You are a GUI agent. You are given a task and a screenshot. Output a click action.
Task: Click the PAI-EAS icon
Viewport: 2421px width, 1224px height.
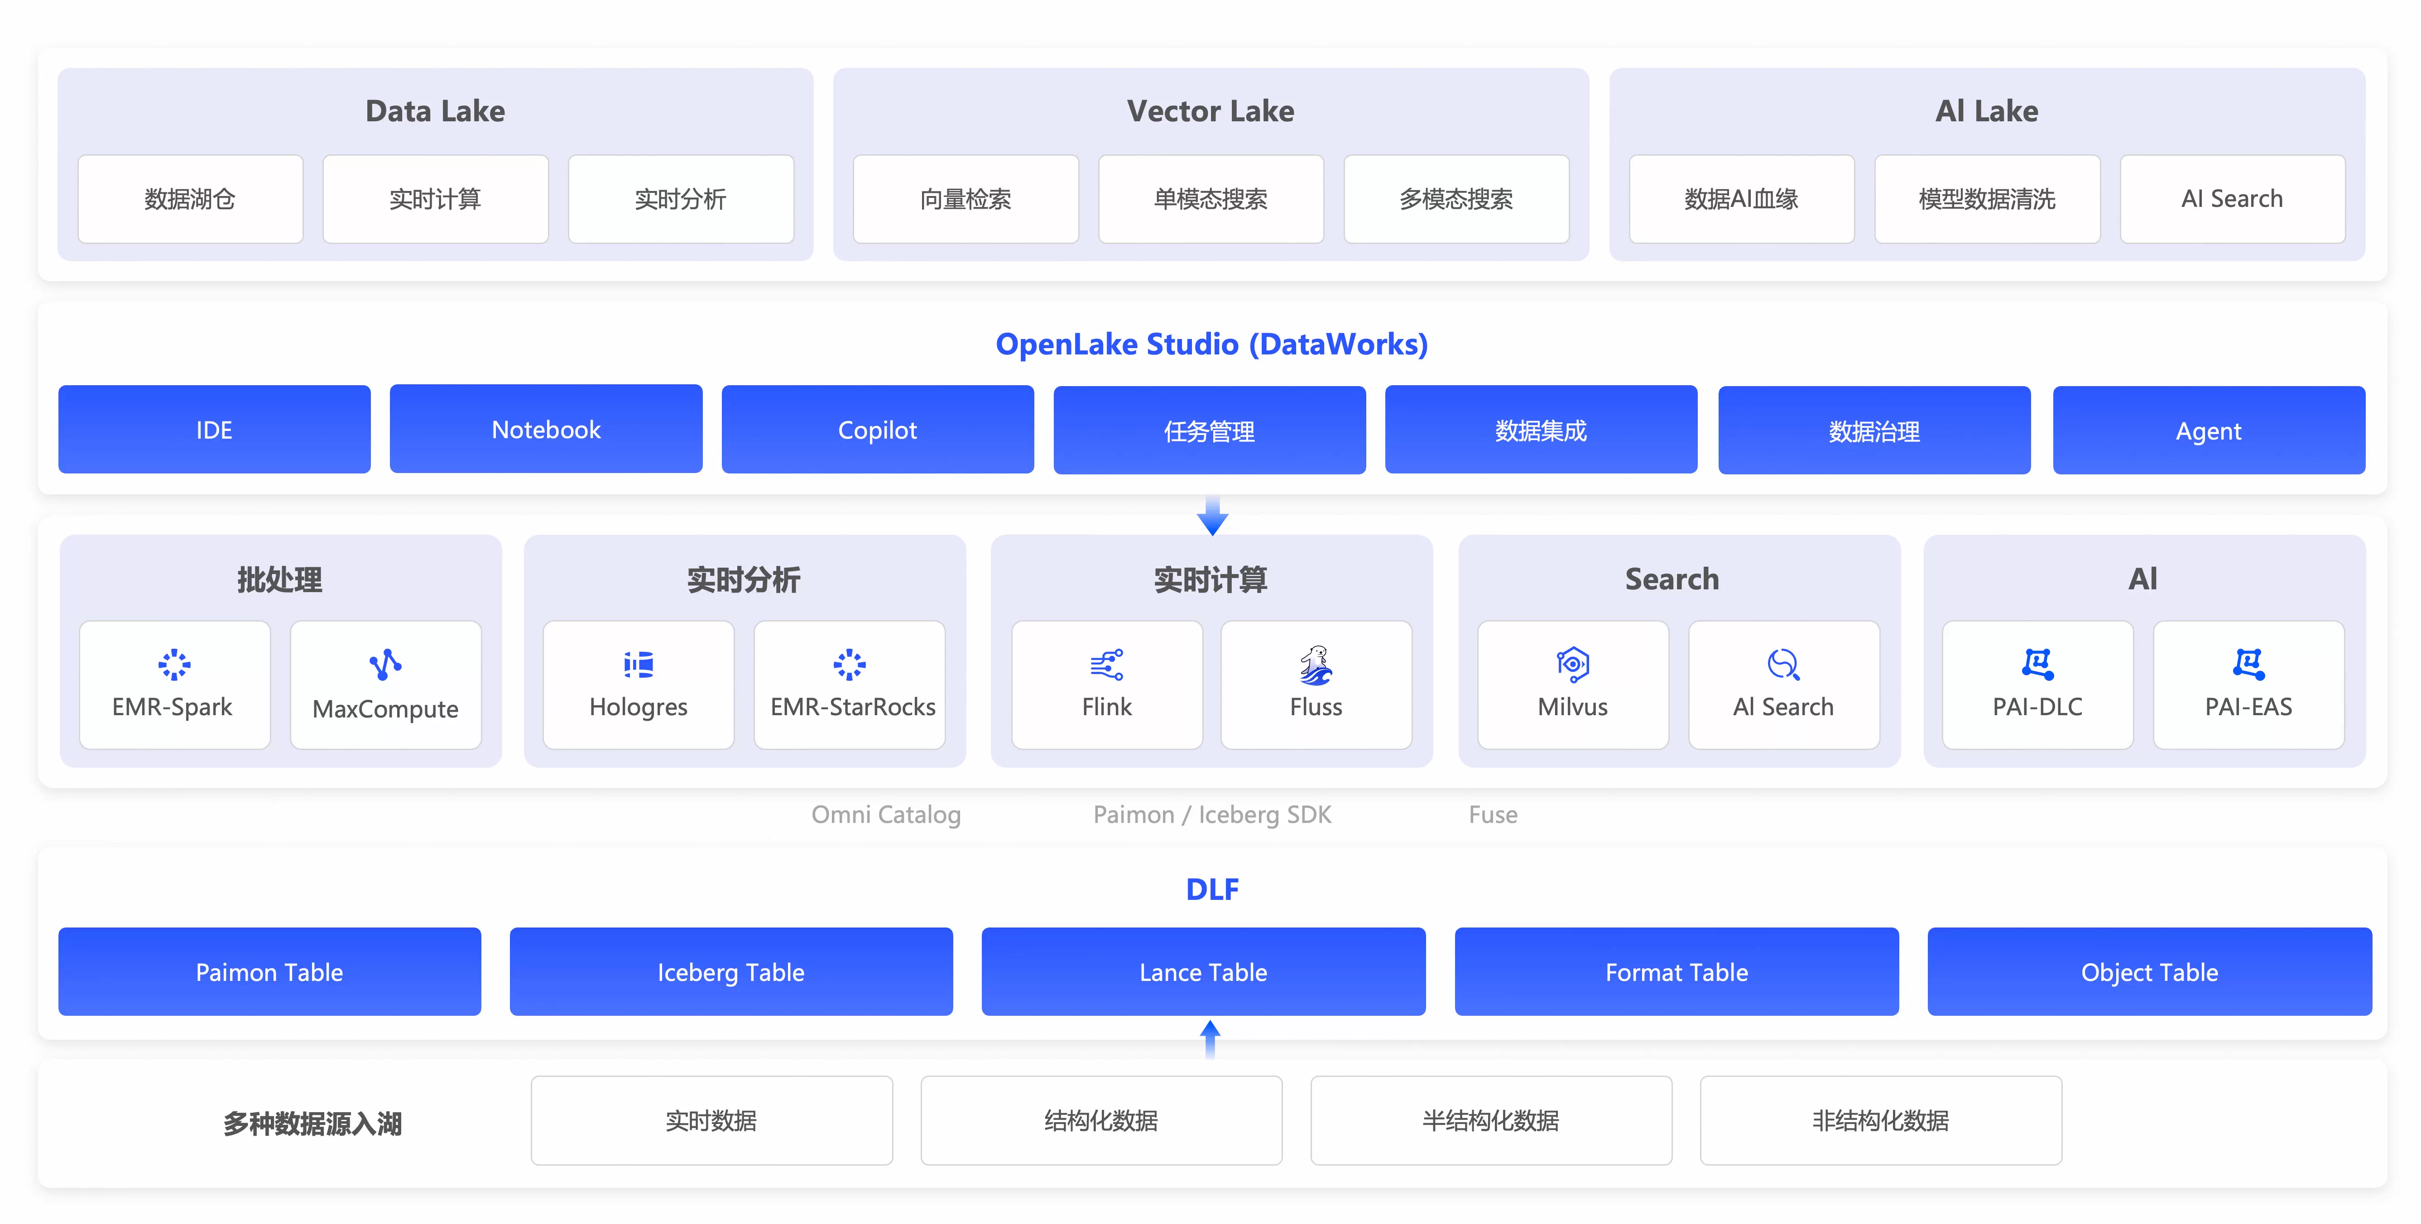2248,665
